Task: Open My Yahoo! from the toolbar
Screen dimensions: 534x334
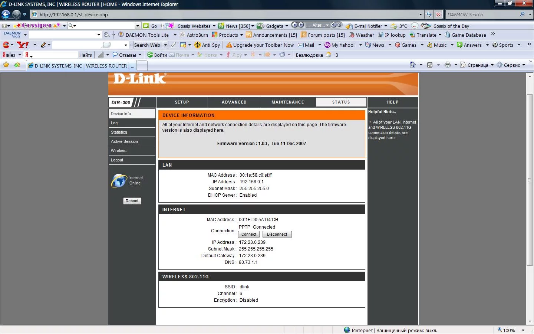Action: pyautogui.click(x=340, y=45)
